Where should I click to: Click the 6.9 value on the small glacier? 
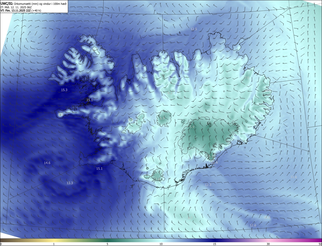point(162,118)
